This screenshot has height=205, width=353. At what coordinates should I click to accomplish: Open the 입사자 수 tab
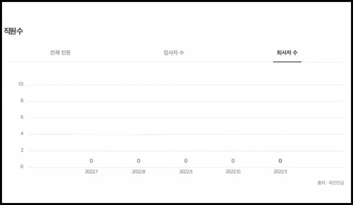pyautogui.click(x=174, y=52)
